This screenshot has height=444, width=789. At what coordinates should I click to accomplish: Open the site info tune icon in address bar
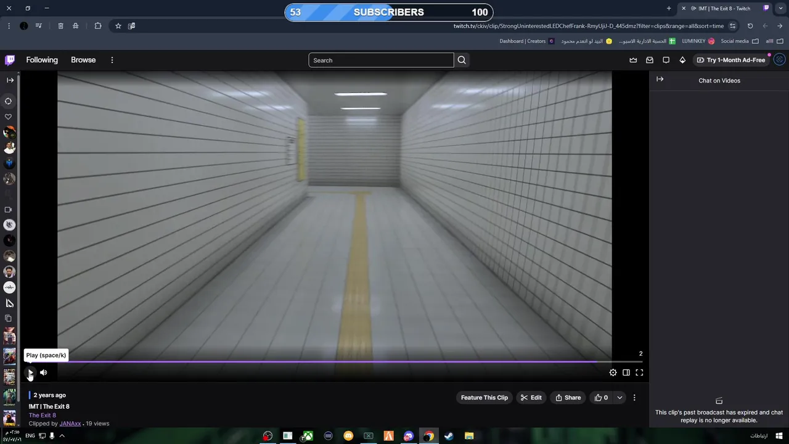pos(732,26)
